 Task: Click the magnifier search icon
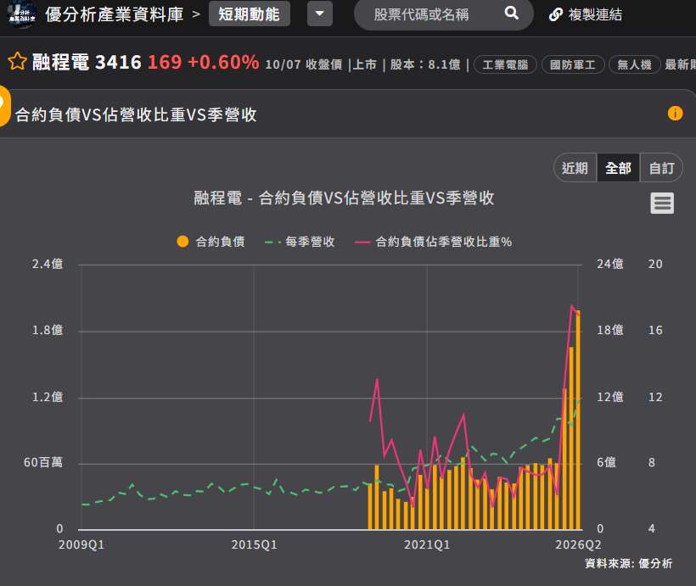(511, 14)
